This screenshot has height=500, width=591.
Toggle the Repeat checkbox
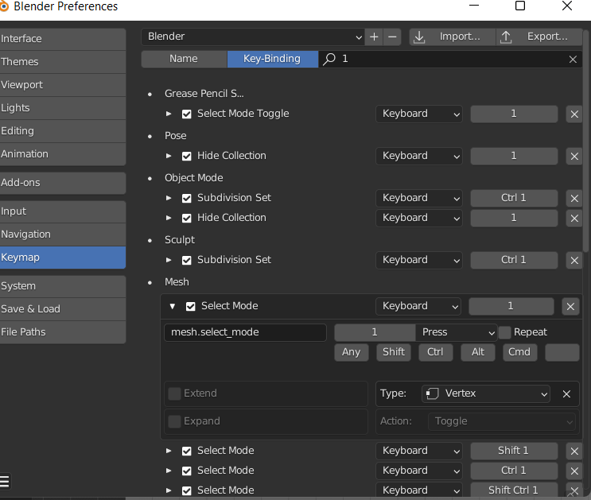[504, 332]
